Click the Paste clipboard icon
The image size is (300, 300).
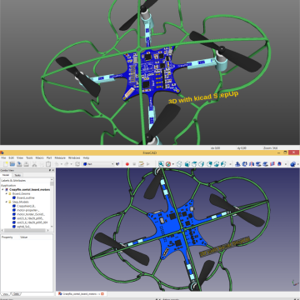[48, 164]
